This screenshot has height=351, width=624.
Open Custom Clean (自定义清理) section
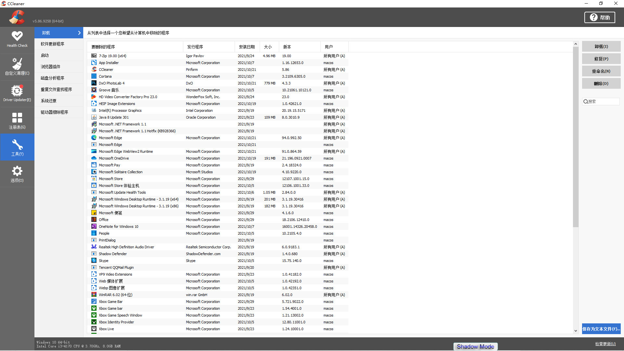click(x=17, y=67)
